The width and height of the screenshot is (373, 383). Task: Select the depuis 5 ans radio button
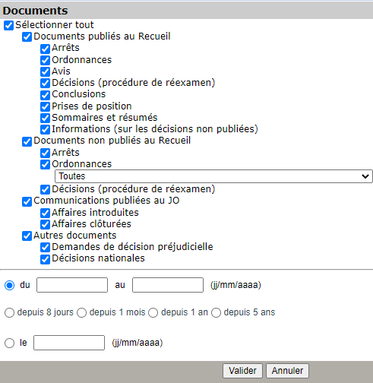216,313
